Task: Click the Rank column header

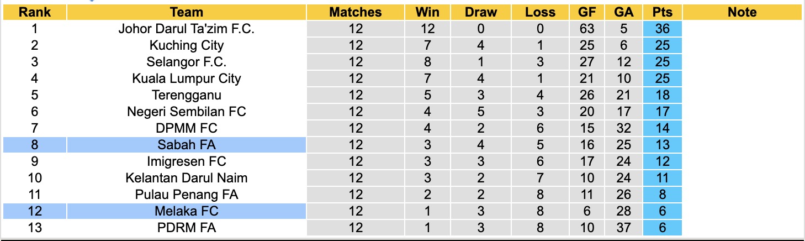Action: click(x=34, y=12)
